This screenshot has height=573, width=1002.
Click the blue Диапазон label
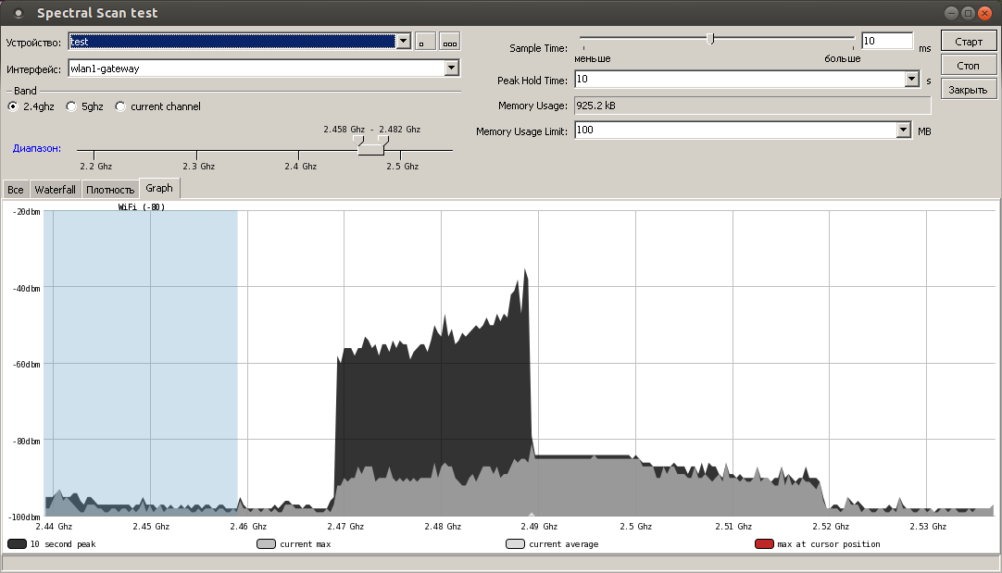point(37,148)
